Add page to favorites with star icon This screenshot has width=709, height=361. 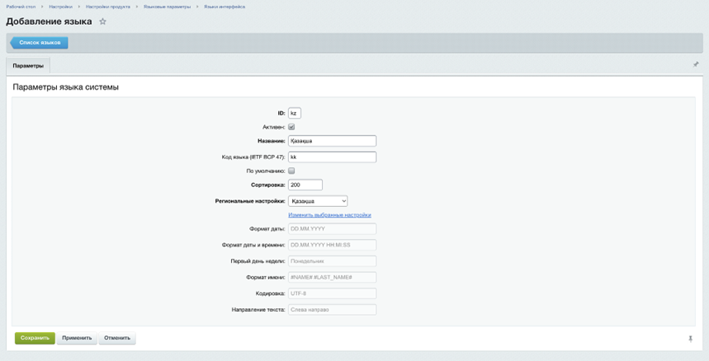tap(102, 21)
